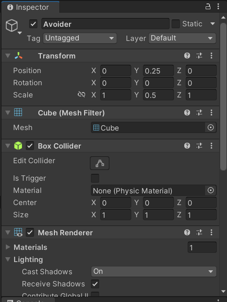Screen dimensions: 227x302
Task: Open Cast Shadows dropdown
Action: pos(154,272)
